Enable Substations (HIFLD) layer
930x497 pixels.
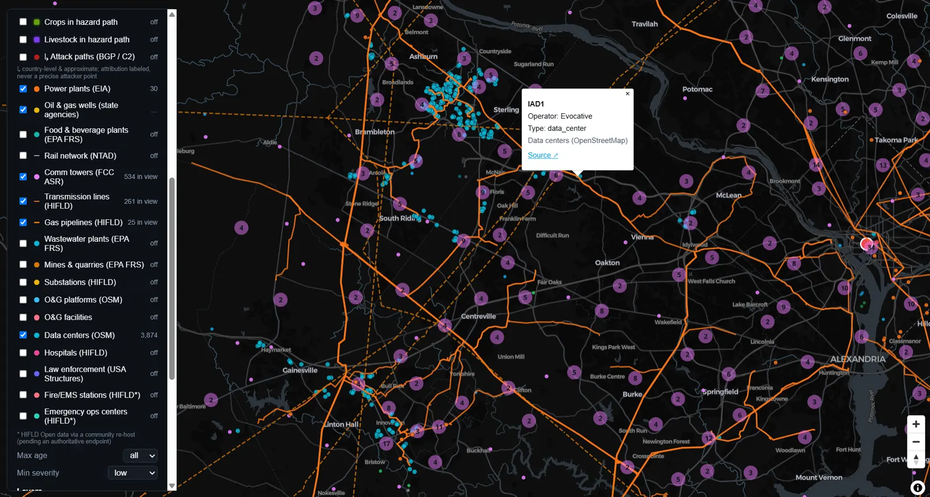pos(23,283)
